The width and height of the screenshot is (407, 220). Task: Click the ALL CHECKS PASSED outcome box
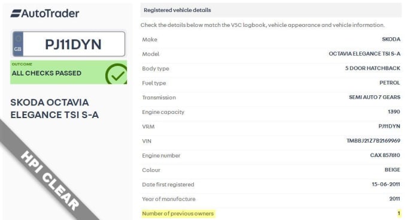[68, 73]
